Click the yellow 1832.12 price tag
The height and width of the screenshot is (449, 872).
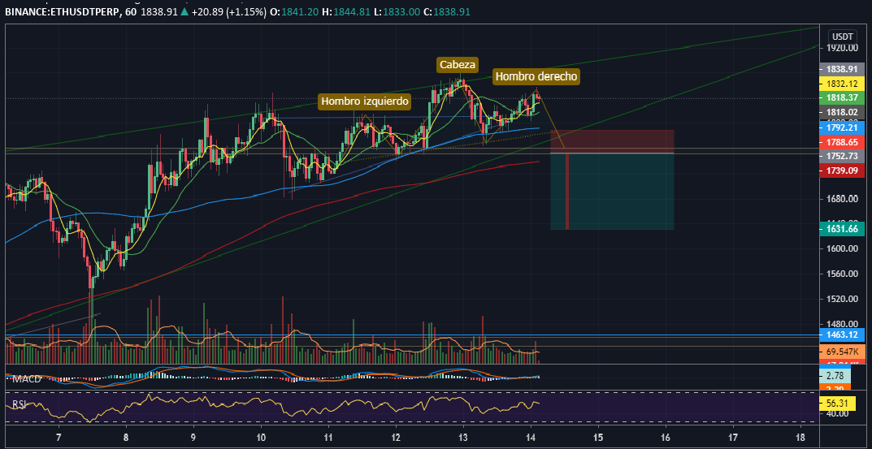[x=844, y=84]
